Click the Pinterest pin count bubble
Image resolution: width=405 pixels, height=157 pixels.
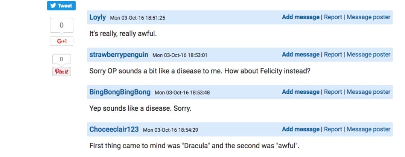[x=62, y=59]
